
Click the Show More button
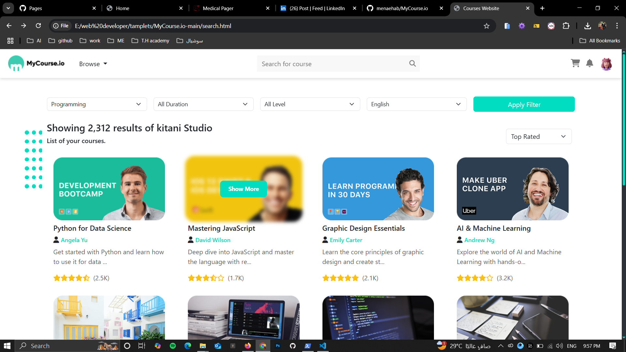(x=243, y=189)
